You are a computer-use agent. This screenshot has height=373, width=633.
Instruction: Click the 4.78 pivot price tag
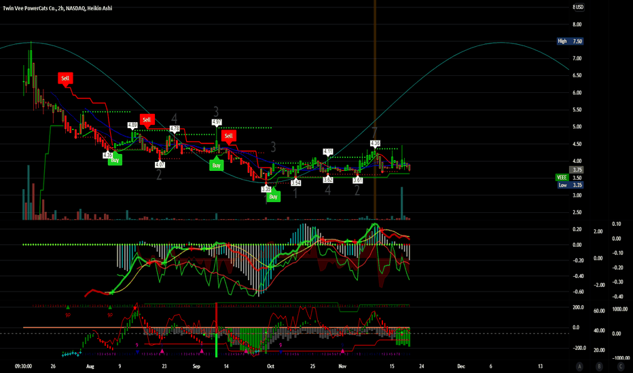point(175,129)
